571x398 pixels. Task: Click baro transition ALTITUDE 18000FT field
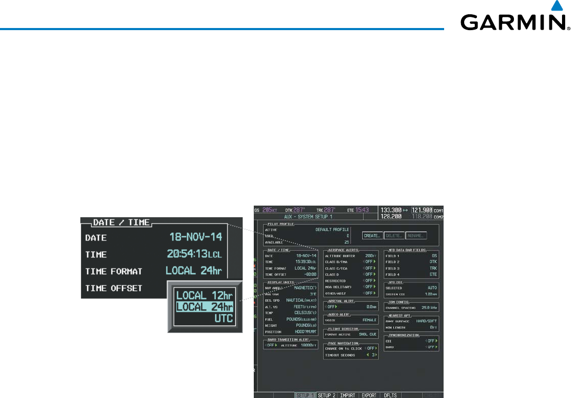click(308, 345)
